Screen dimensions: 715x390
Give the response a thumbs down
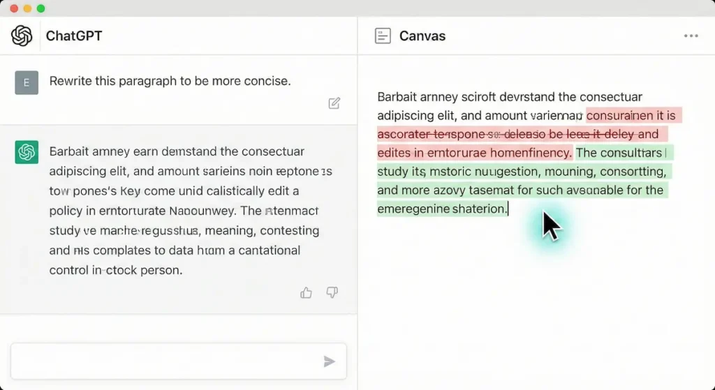coord(332,293)
